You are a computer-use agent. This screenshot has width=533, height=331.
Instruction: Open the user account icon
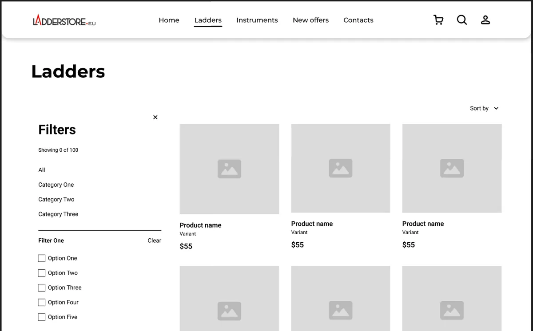[x=485, y=20]
